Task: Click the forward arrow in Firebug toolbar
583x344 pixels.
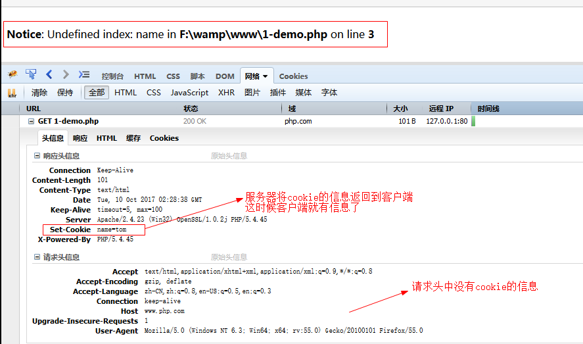Action: pos(66,75)
